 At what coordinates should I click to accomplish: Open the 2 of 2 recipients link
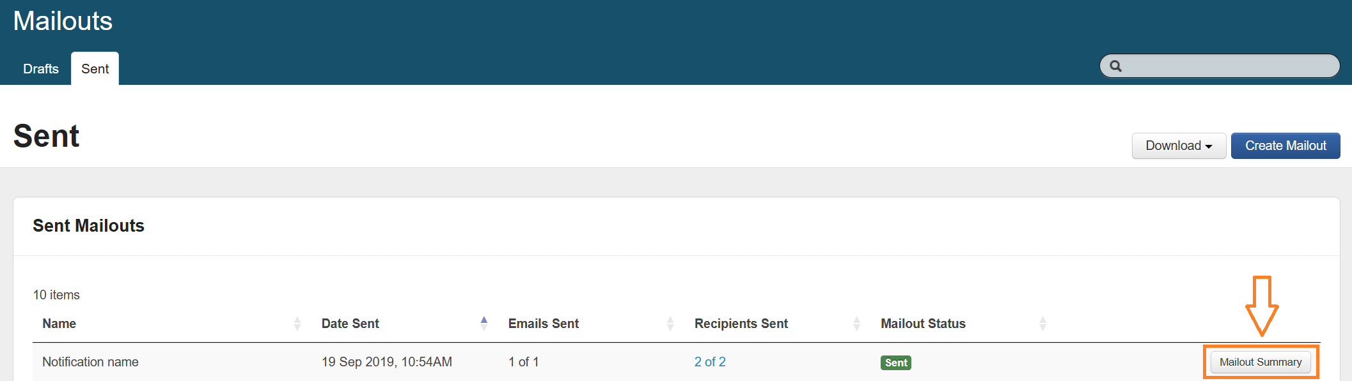point(710,362)
